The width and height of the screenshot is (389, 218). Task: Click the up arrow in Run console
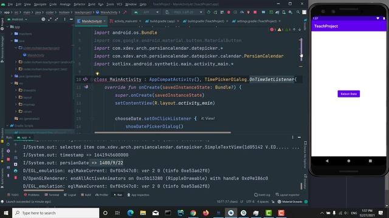(x=16, y=144)
